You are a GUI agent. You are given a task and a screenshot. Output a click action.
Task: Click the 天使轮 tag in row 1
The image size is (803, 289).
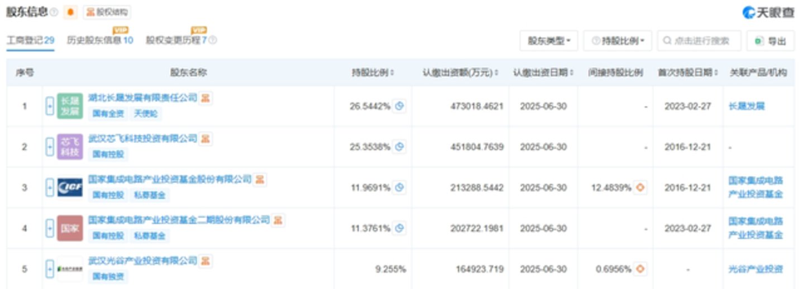tap(146, 114)
